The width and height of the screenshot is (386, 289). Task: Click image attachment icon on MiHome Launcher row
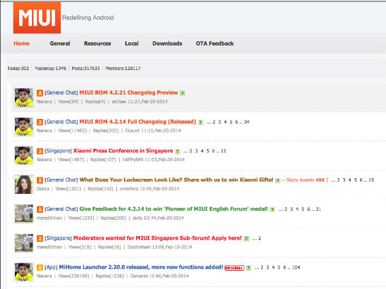[x=248, y=268]
